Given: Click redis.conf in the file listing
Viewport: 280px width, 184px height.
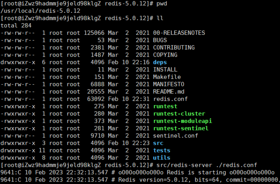Looking at the screenshot, I should point(170,99).
